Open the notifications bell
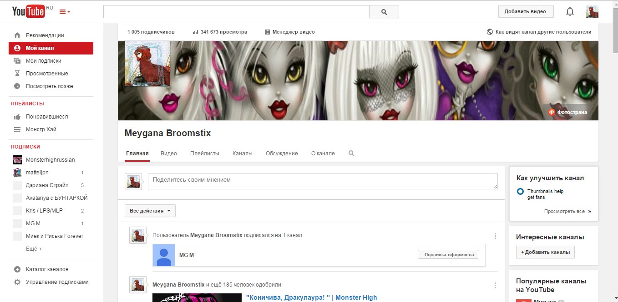This screenshot has height=302, width=618. 570,12
